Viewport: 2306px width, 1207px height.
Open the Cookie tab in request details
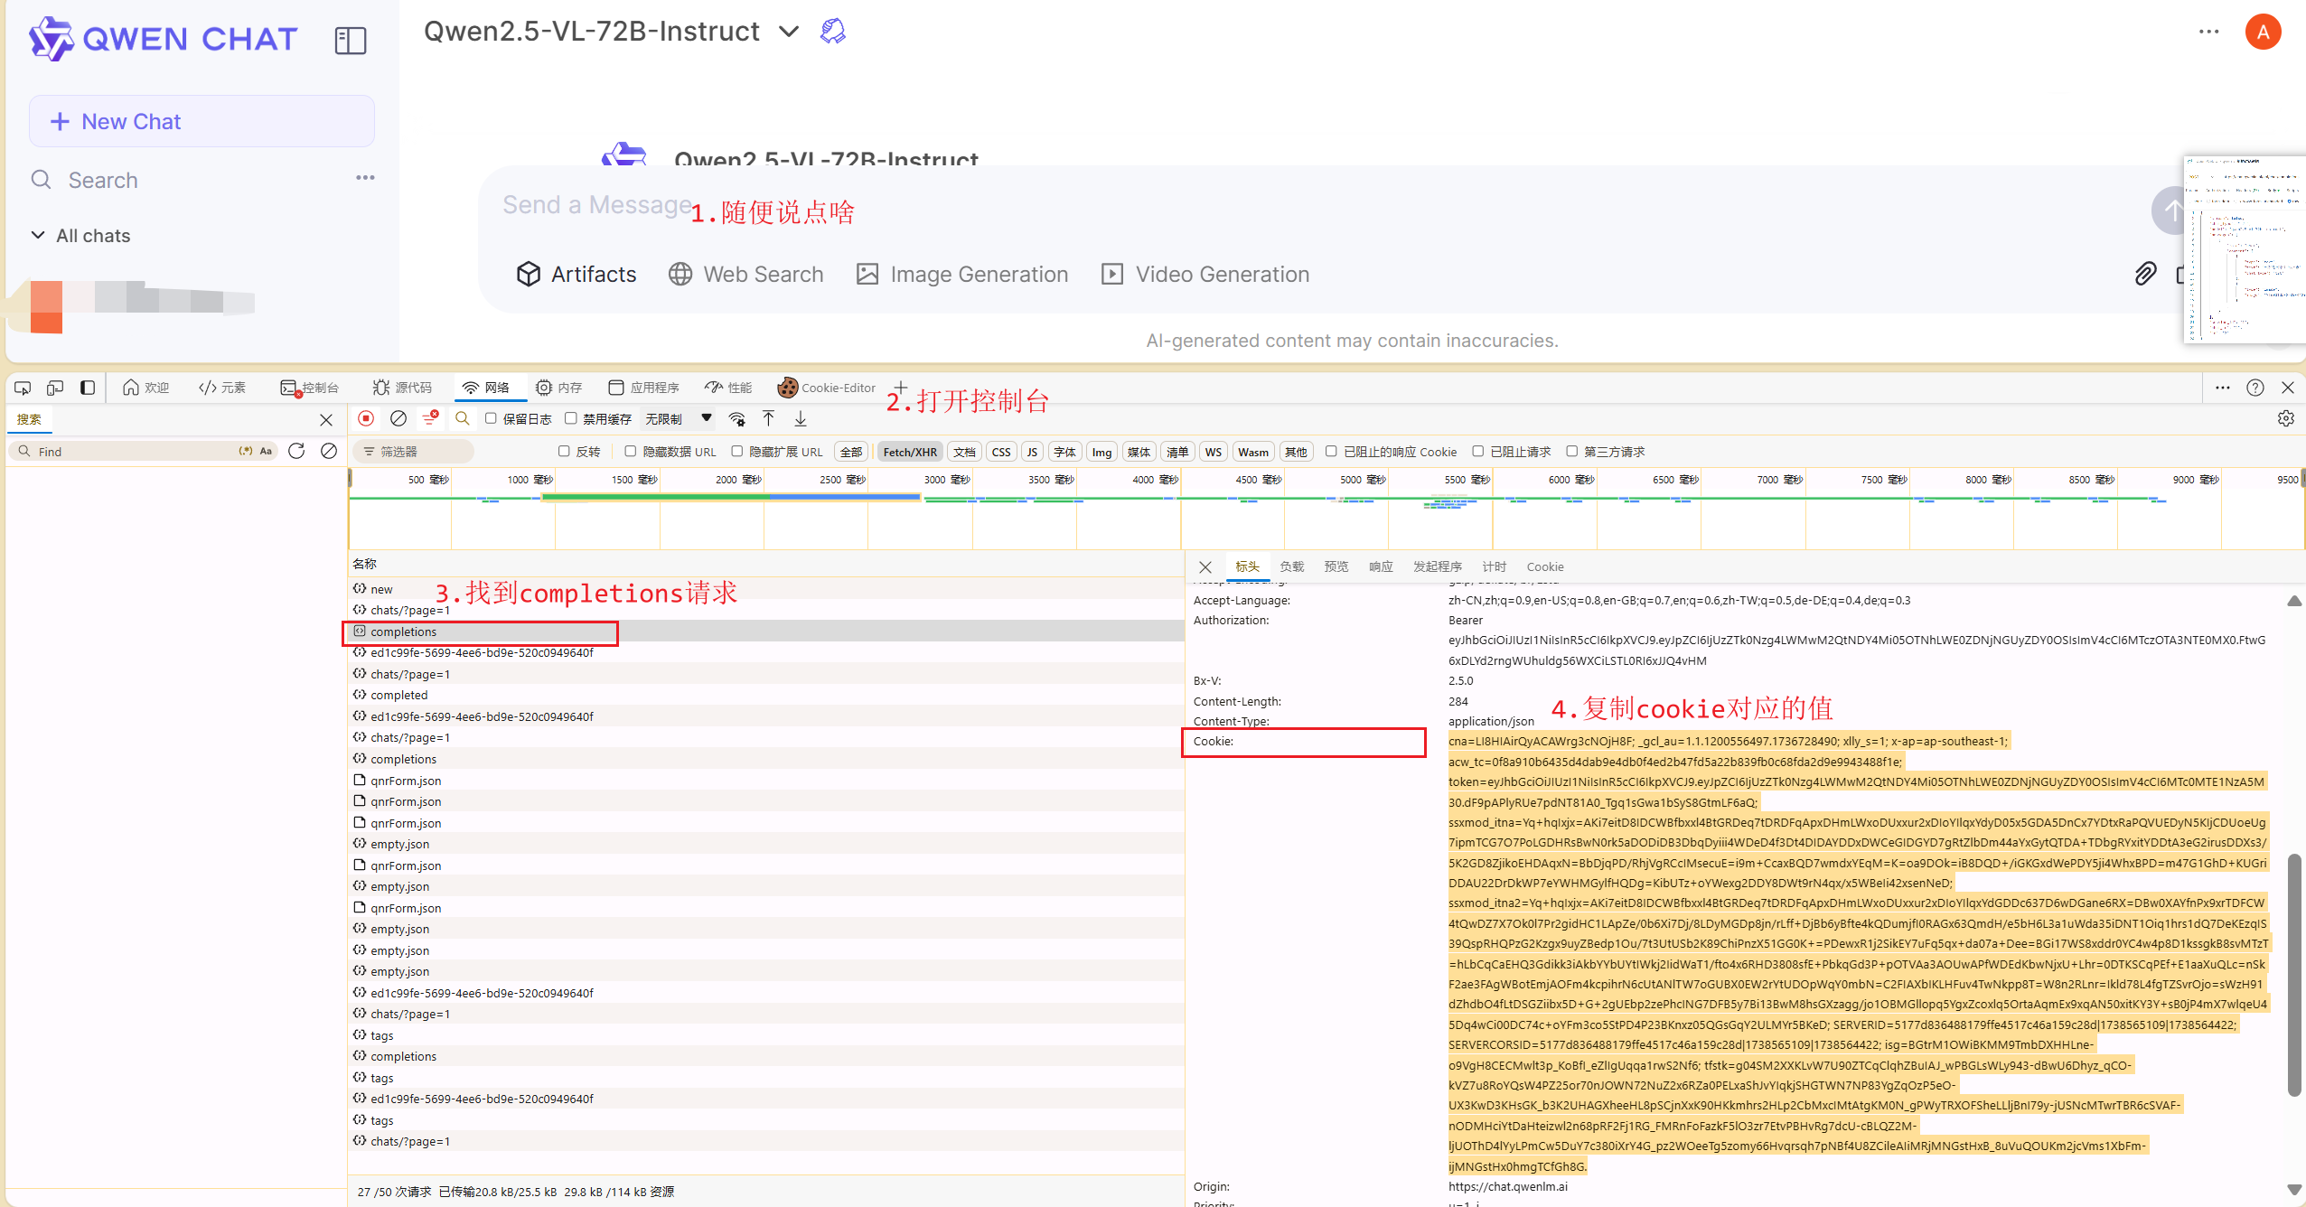(x=1545, y=566)
